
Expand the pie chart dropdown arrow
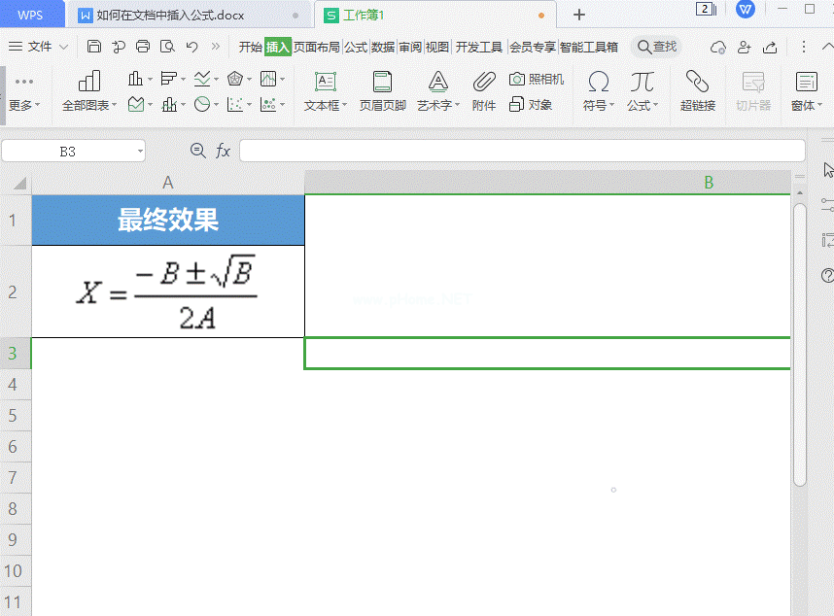(x=216, y=105)
